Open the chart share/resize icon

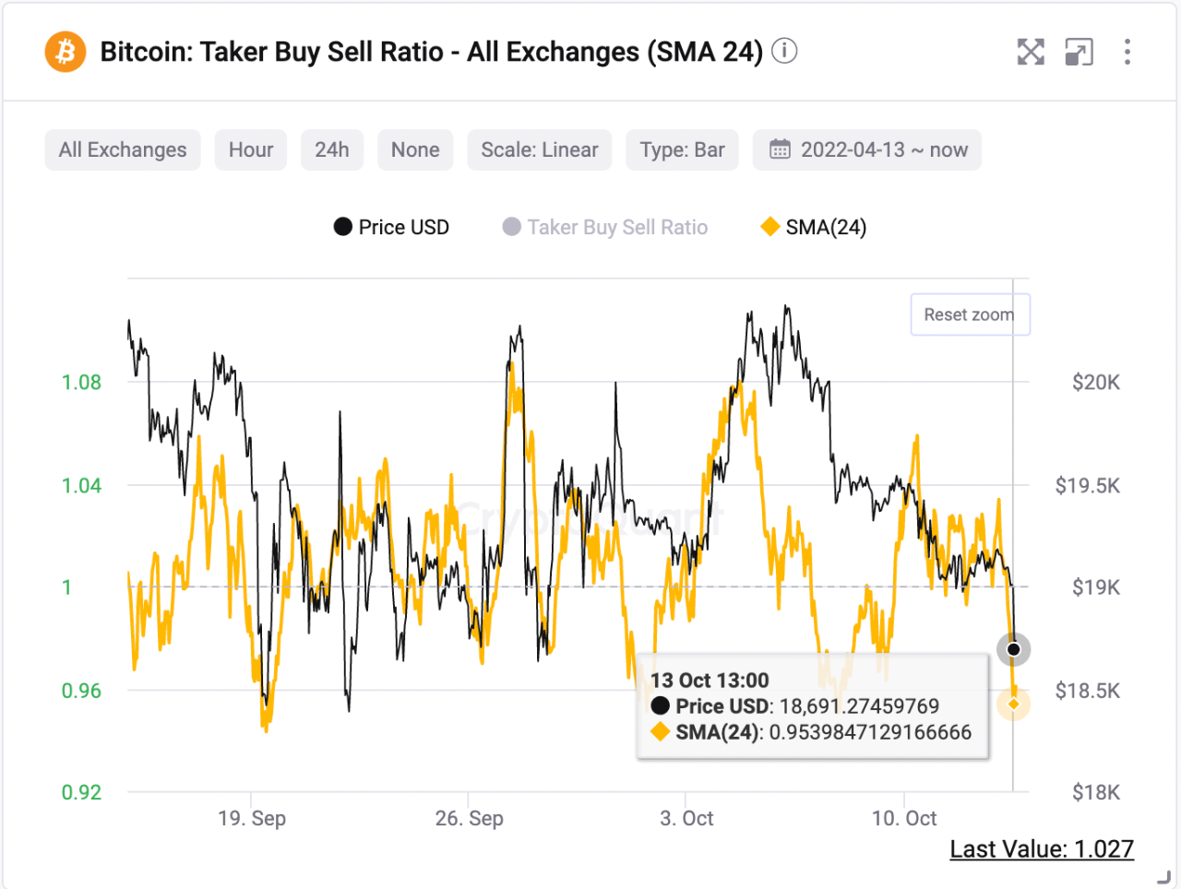(x=1079, y=53)
